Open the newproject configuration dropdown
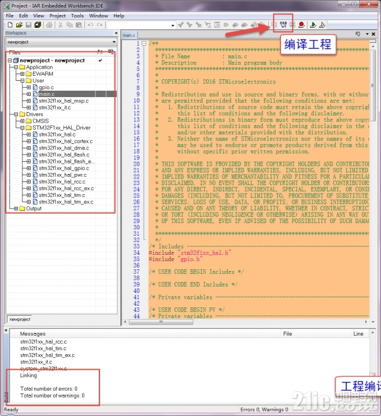The height and width of the screenshot is (416, 381). [x=114, y=42]
